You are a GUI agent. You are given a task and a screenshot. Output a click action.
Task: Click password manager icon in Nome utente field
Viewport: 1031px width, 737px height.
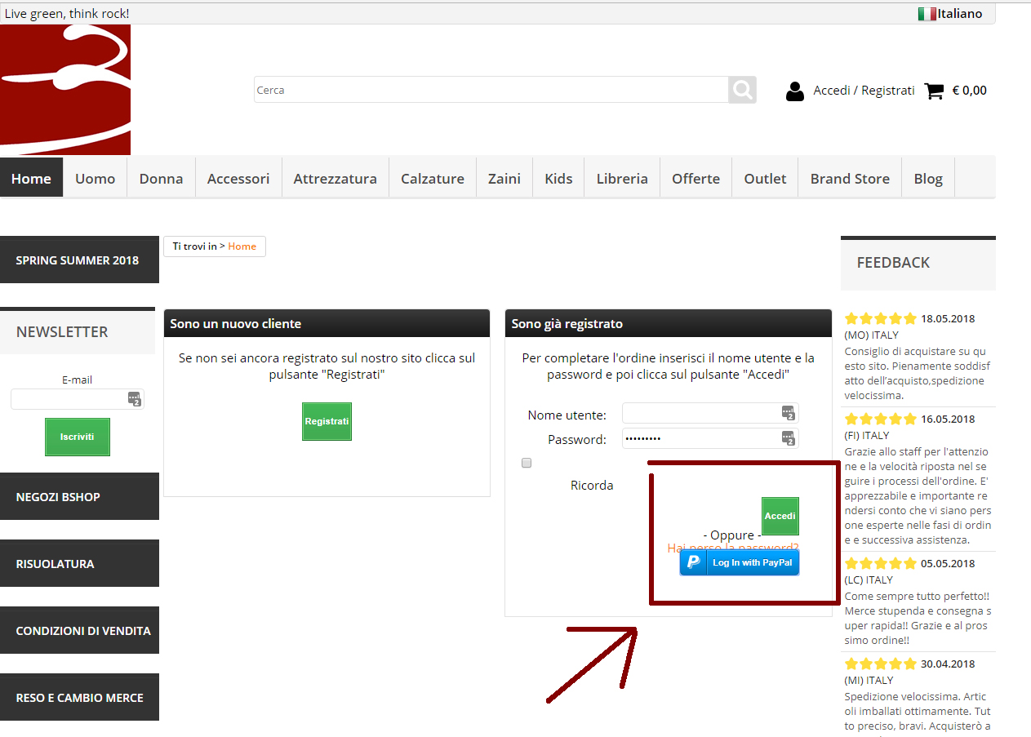coord(788,413)
